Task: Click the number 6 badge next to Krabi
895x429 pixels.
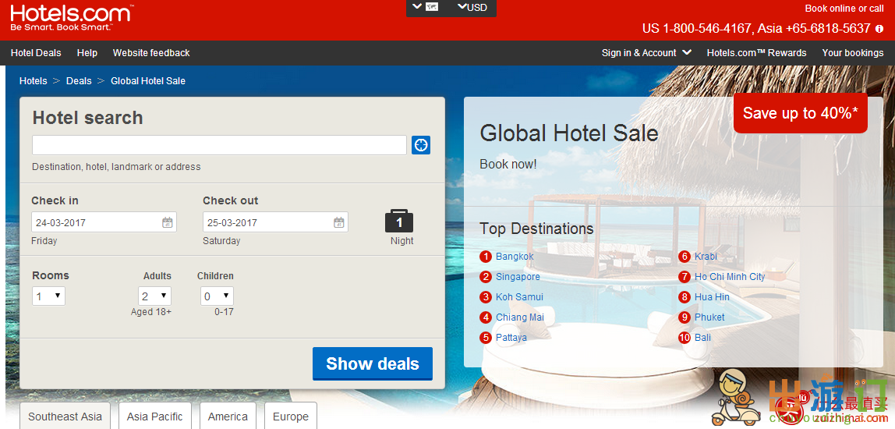Action: 685,257
